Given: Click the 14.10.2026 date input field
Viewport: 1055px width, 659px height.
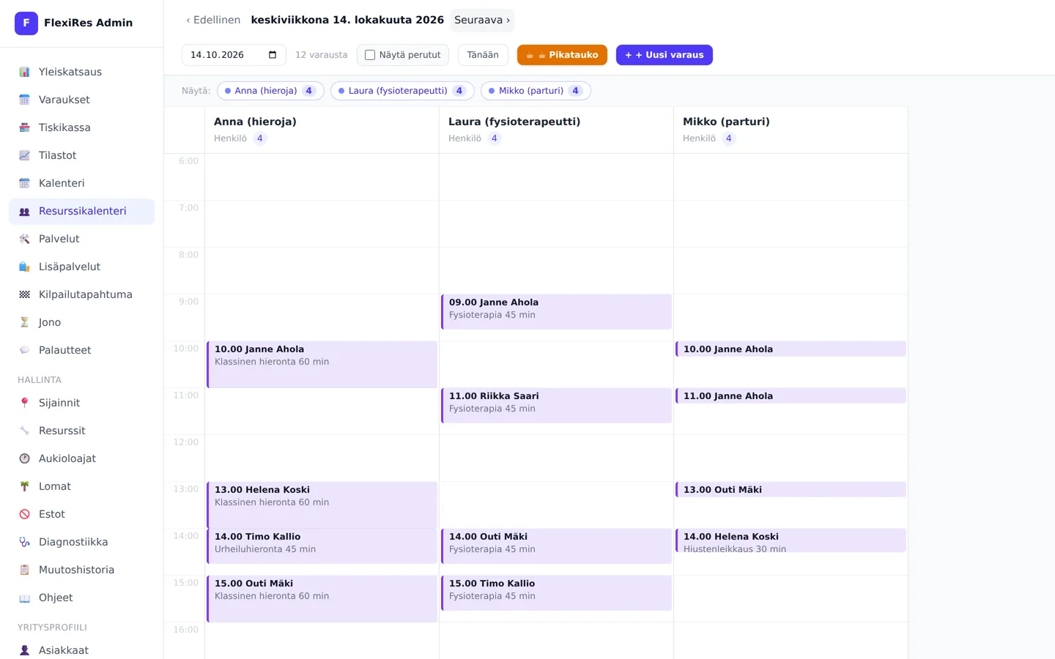Looking at the screenshot, I should pyautogui.click(x=234, y=55).
